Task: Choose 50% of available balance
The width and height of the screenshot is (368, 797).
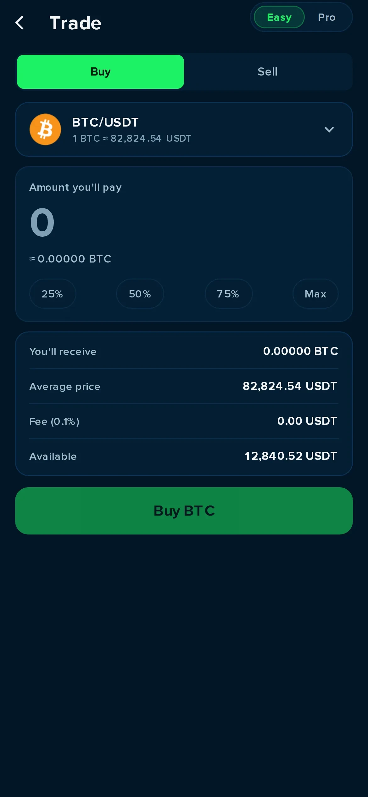Action: click(140, 294)
